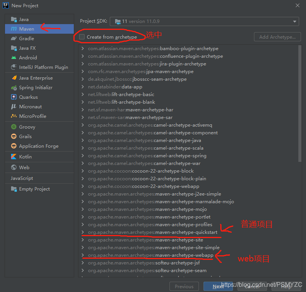Expand jira-plugin-archetype chevron

[83, 64]
